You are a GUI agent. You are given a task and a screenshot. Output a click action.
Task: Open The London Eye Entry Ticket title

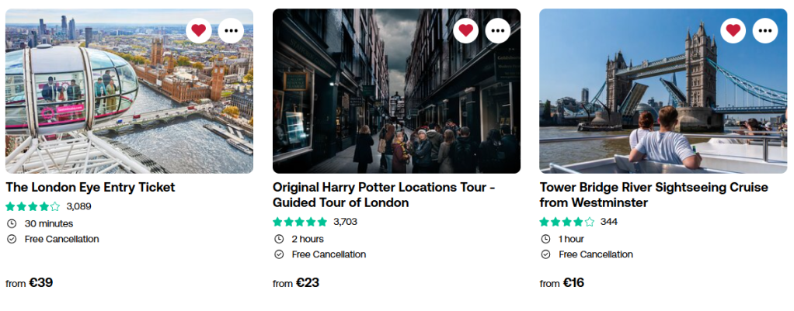[x=90, y=187]
